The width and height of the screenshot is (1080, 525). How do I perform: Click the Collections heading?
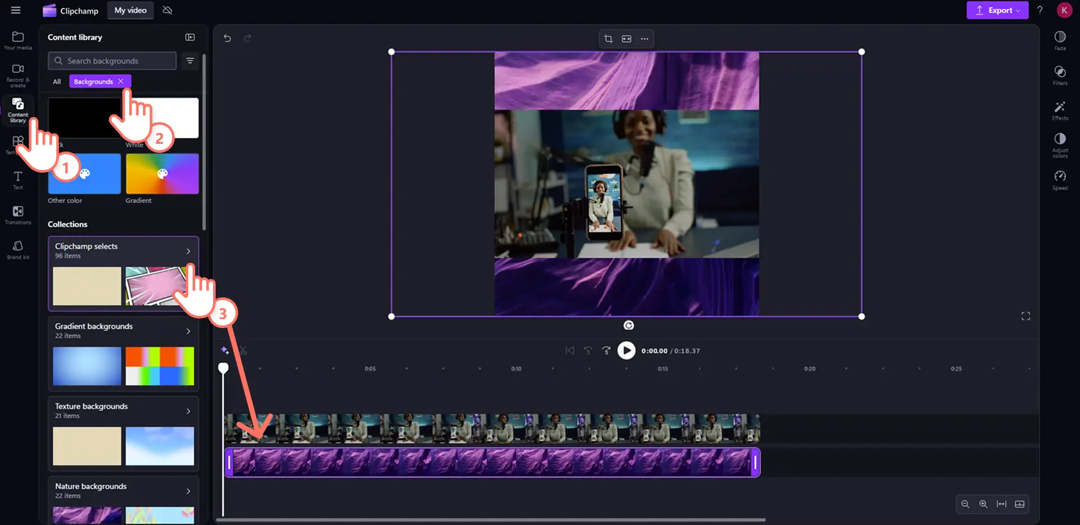point(67,224)
